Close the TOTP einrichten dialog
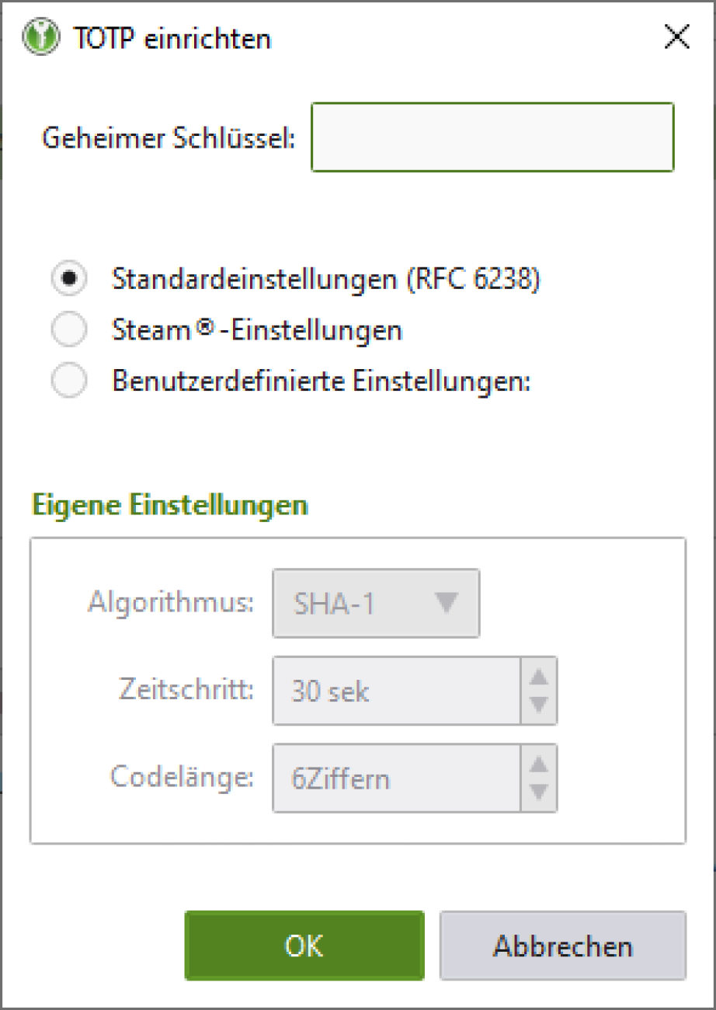Viewport: 716px width, 1010px height. click(677, 37)
